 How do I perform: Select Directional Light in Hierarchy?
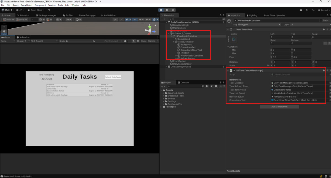coord(181,25)
